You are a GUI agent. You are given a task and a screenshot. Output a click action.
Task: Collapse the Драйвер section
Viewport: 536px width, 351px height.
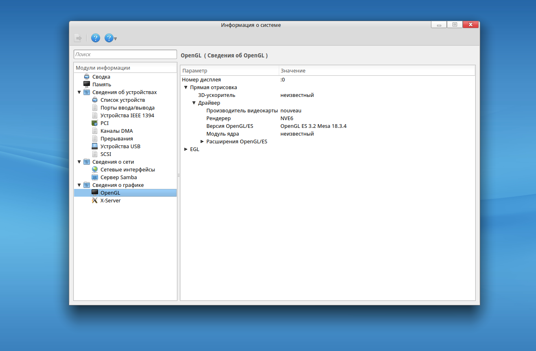pos(194,103)
